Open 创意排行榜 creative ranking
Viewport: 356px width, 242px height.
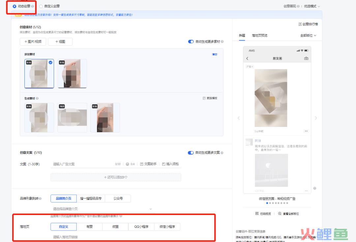click(308, 24)
